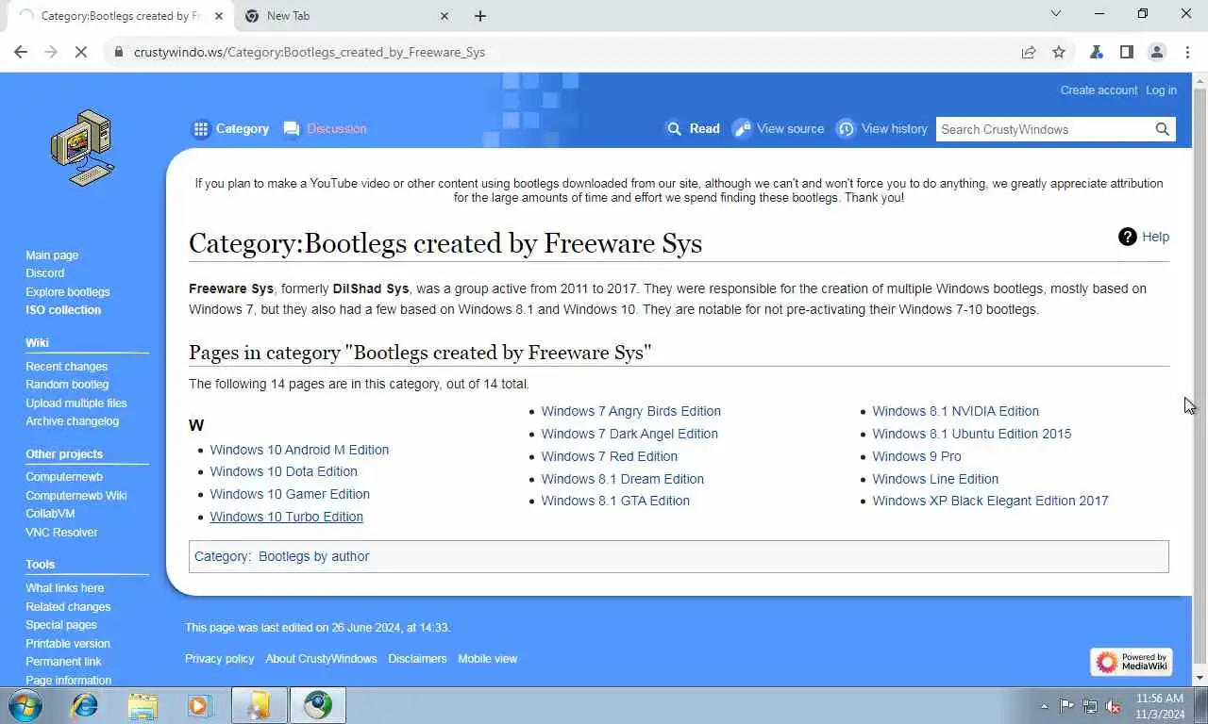Open Windows 7 Dark Angel Edition
Image resolution: width=1208 pixels, height=724 pixels.
pyautogui.click(x=629, y=434)
